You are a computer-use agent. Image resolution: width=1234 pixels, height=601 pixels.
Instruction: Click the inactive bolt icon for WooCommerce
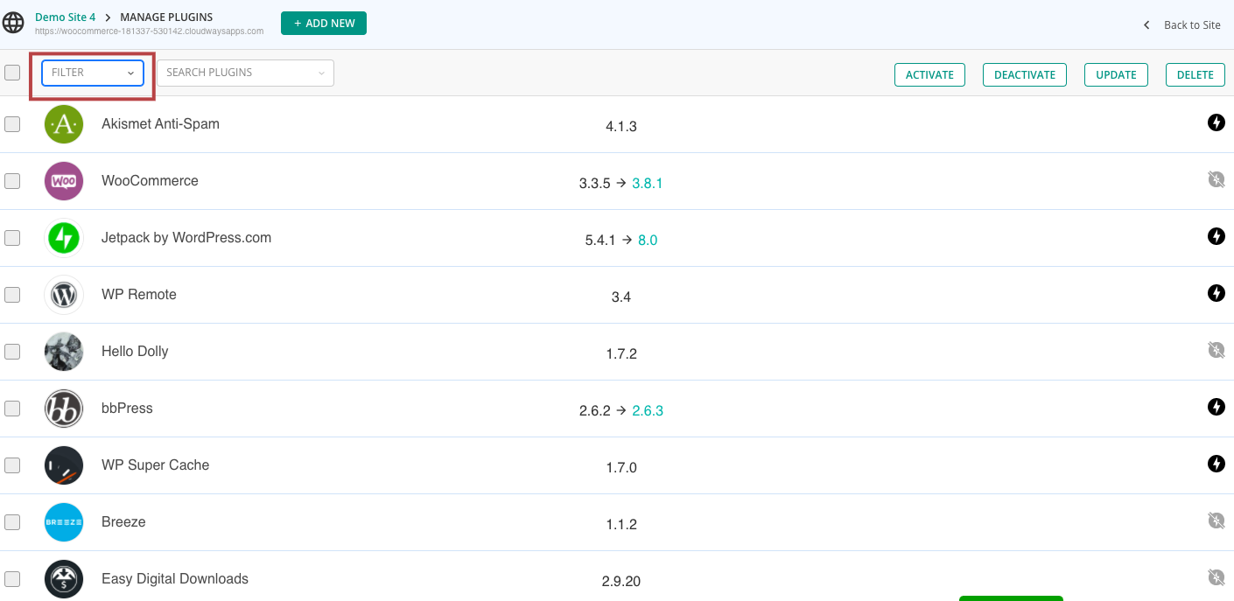1216,179
